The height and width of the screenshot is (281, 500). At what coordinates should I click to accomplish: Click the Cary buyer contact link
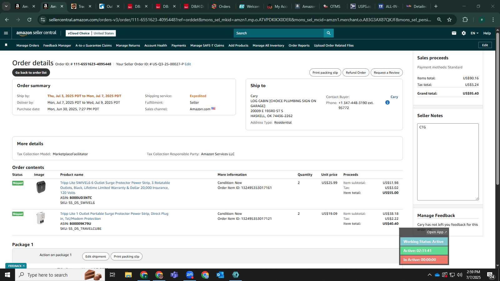[x=394, y=97]
